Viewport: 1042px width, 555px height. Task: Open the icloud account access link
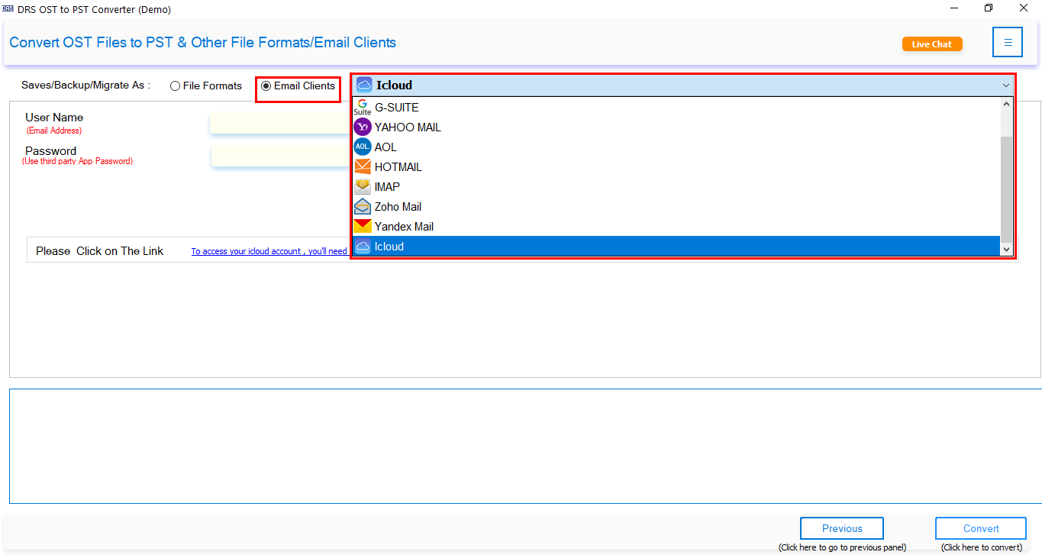tap(269, 251)
